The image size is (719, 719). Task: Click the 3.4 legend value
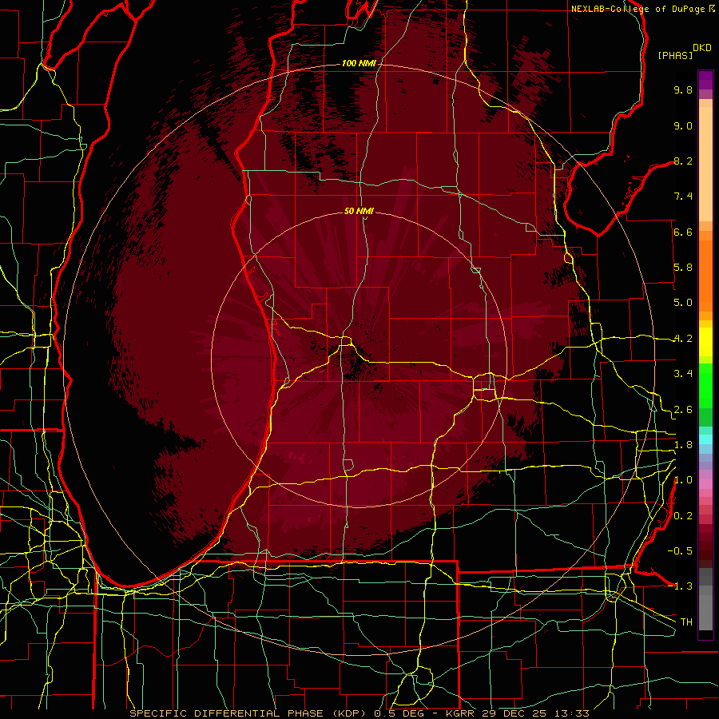coord(683,374)
